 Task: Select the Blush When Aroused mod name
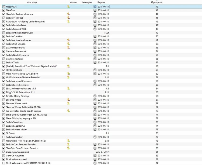pyautogui.click(x=16, y=159)
